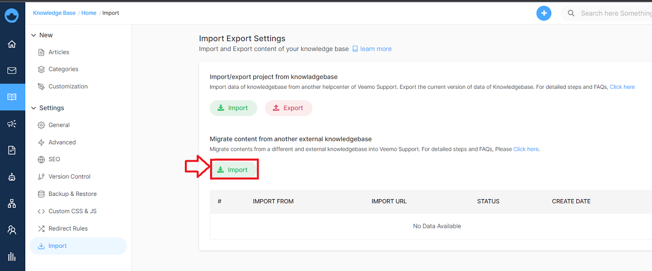This screenshot has height=271, width=652.
Task: Focus the Search here Something field
Action: [606, 13]
